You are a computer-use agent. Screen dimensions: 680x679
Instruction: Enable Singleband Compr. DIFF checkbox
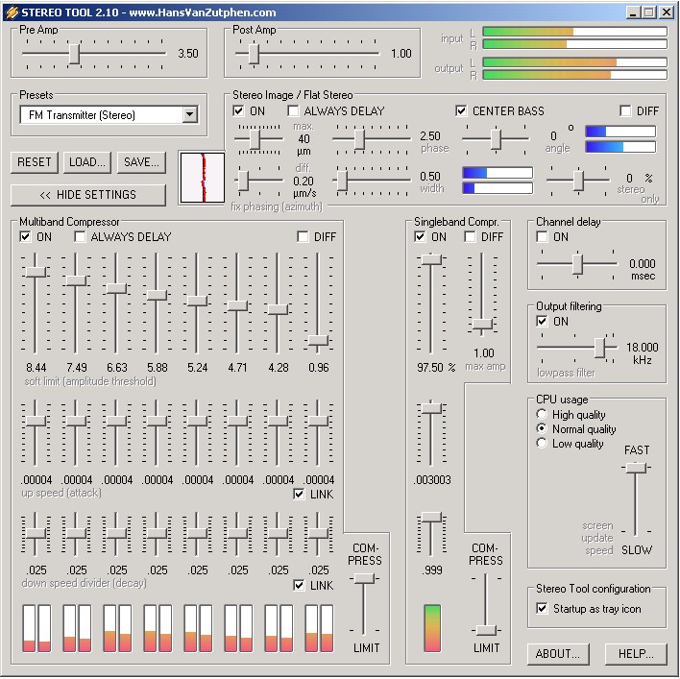point(470,237)
